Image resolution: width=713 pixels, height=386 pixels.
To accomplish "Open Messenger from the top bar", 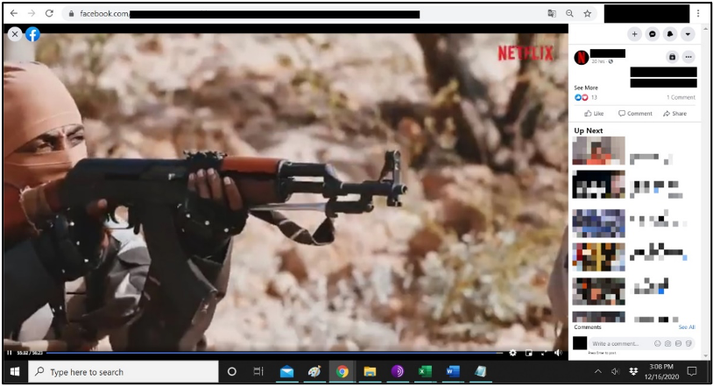I will coord(653,34).
